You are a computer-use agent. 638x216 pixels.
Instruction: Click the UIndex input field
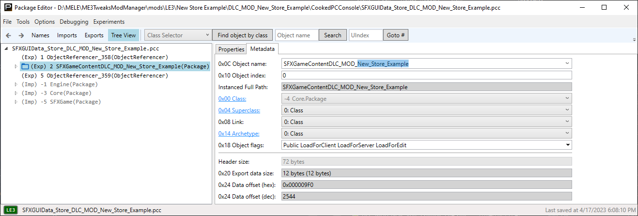(366, 35)
